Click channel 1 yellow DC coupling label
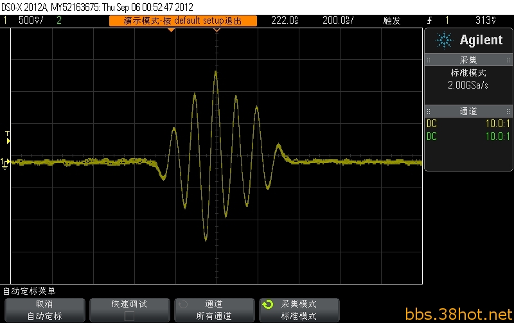 [x=432, y=124]
